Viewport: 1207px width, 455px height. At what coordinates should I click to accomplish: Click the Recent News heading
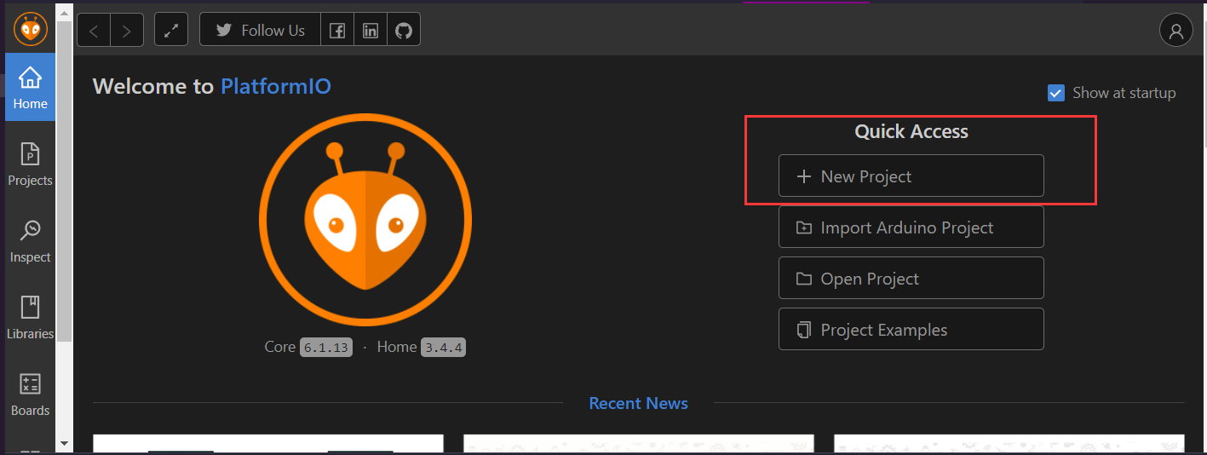(x=638, y=403)
